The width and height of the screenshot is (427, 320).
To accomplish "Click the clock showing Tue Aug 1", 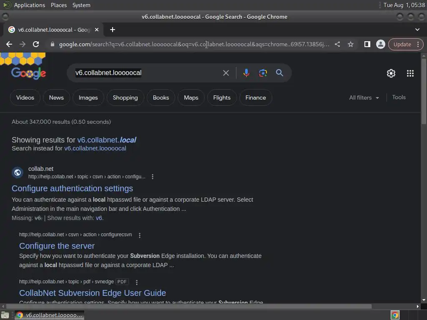I will tap(404, 5).
